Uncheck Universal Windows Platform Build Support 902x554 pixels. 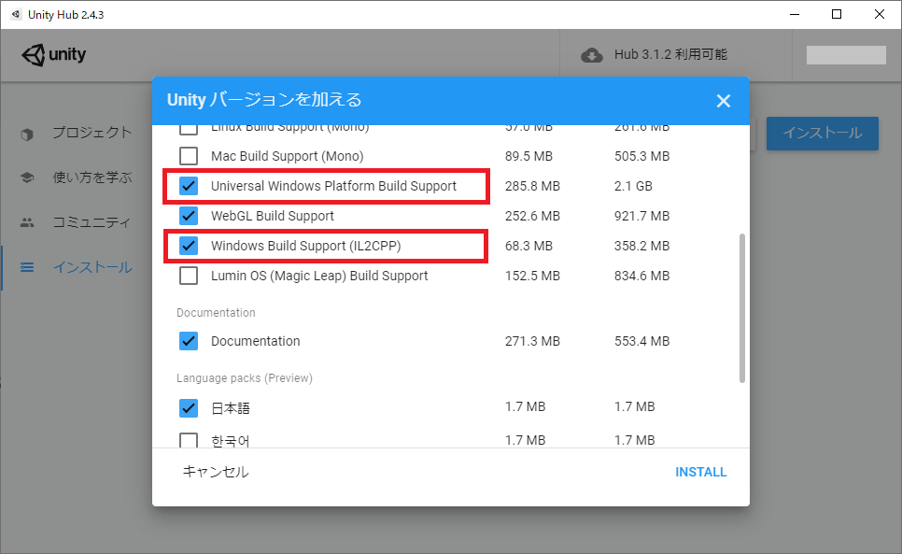(x=189, y=186)
